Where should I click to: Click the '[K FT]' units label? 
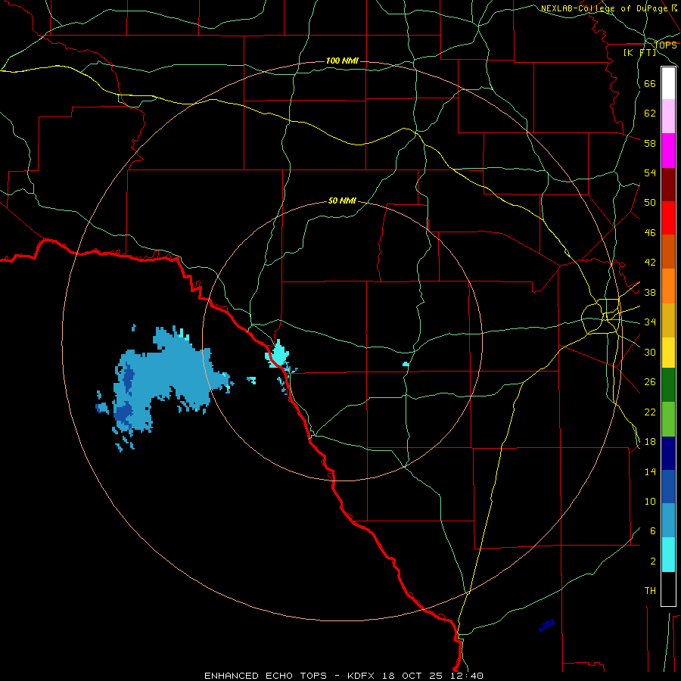click(639, 52)
